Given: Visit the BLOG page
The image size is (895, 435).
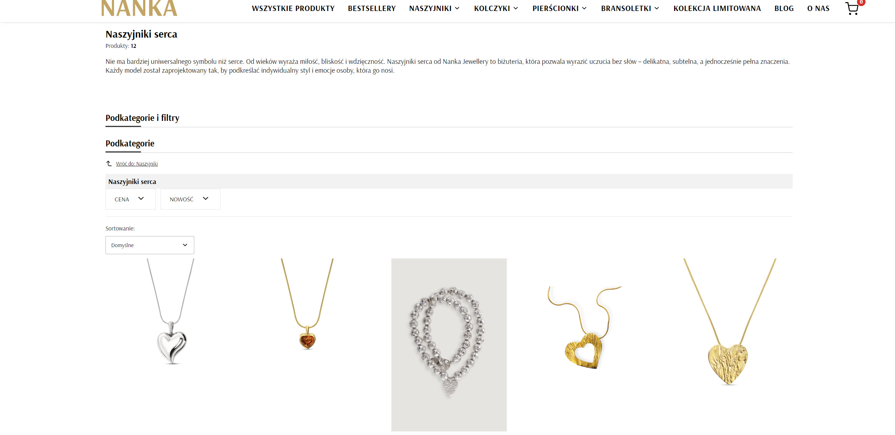Looking at the screenshot, I should coord(784,9).
